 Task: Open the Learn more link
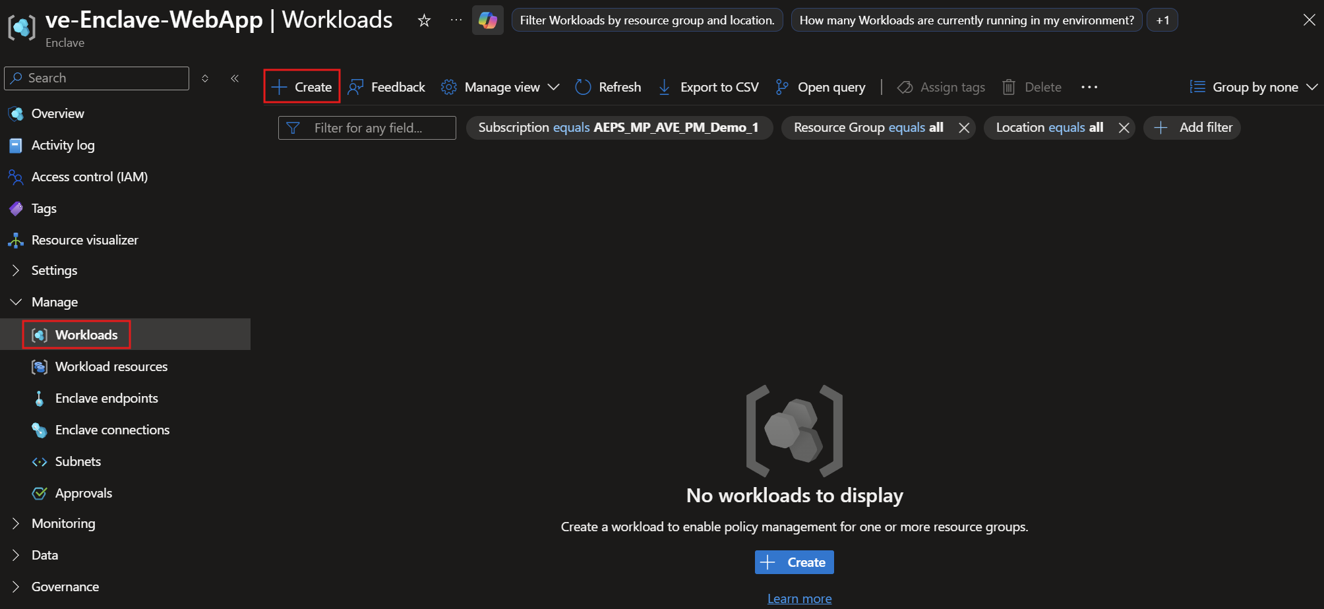799,598
